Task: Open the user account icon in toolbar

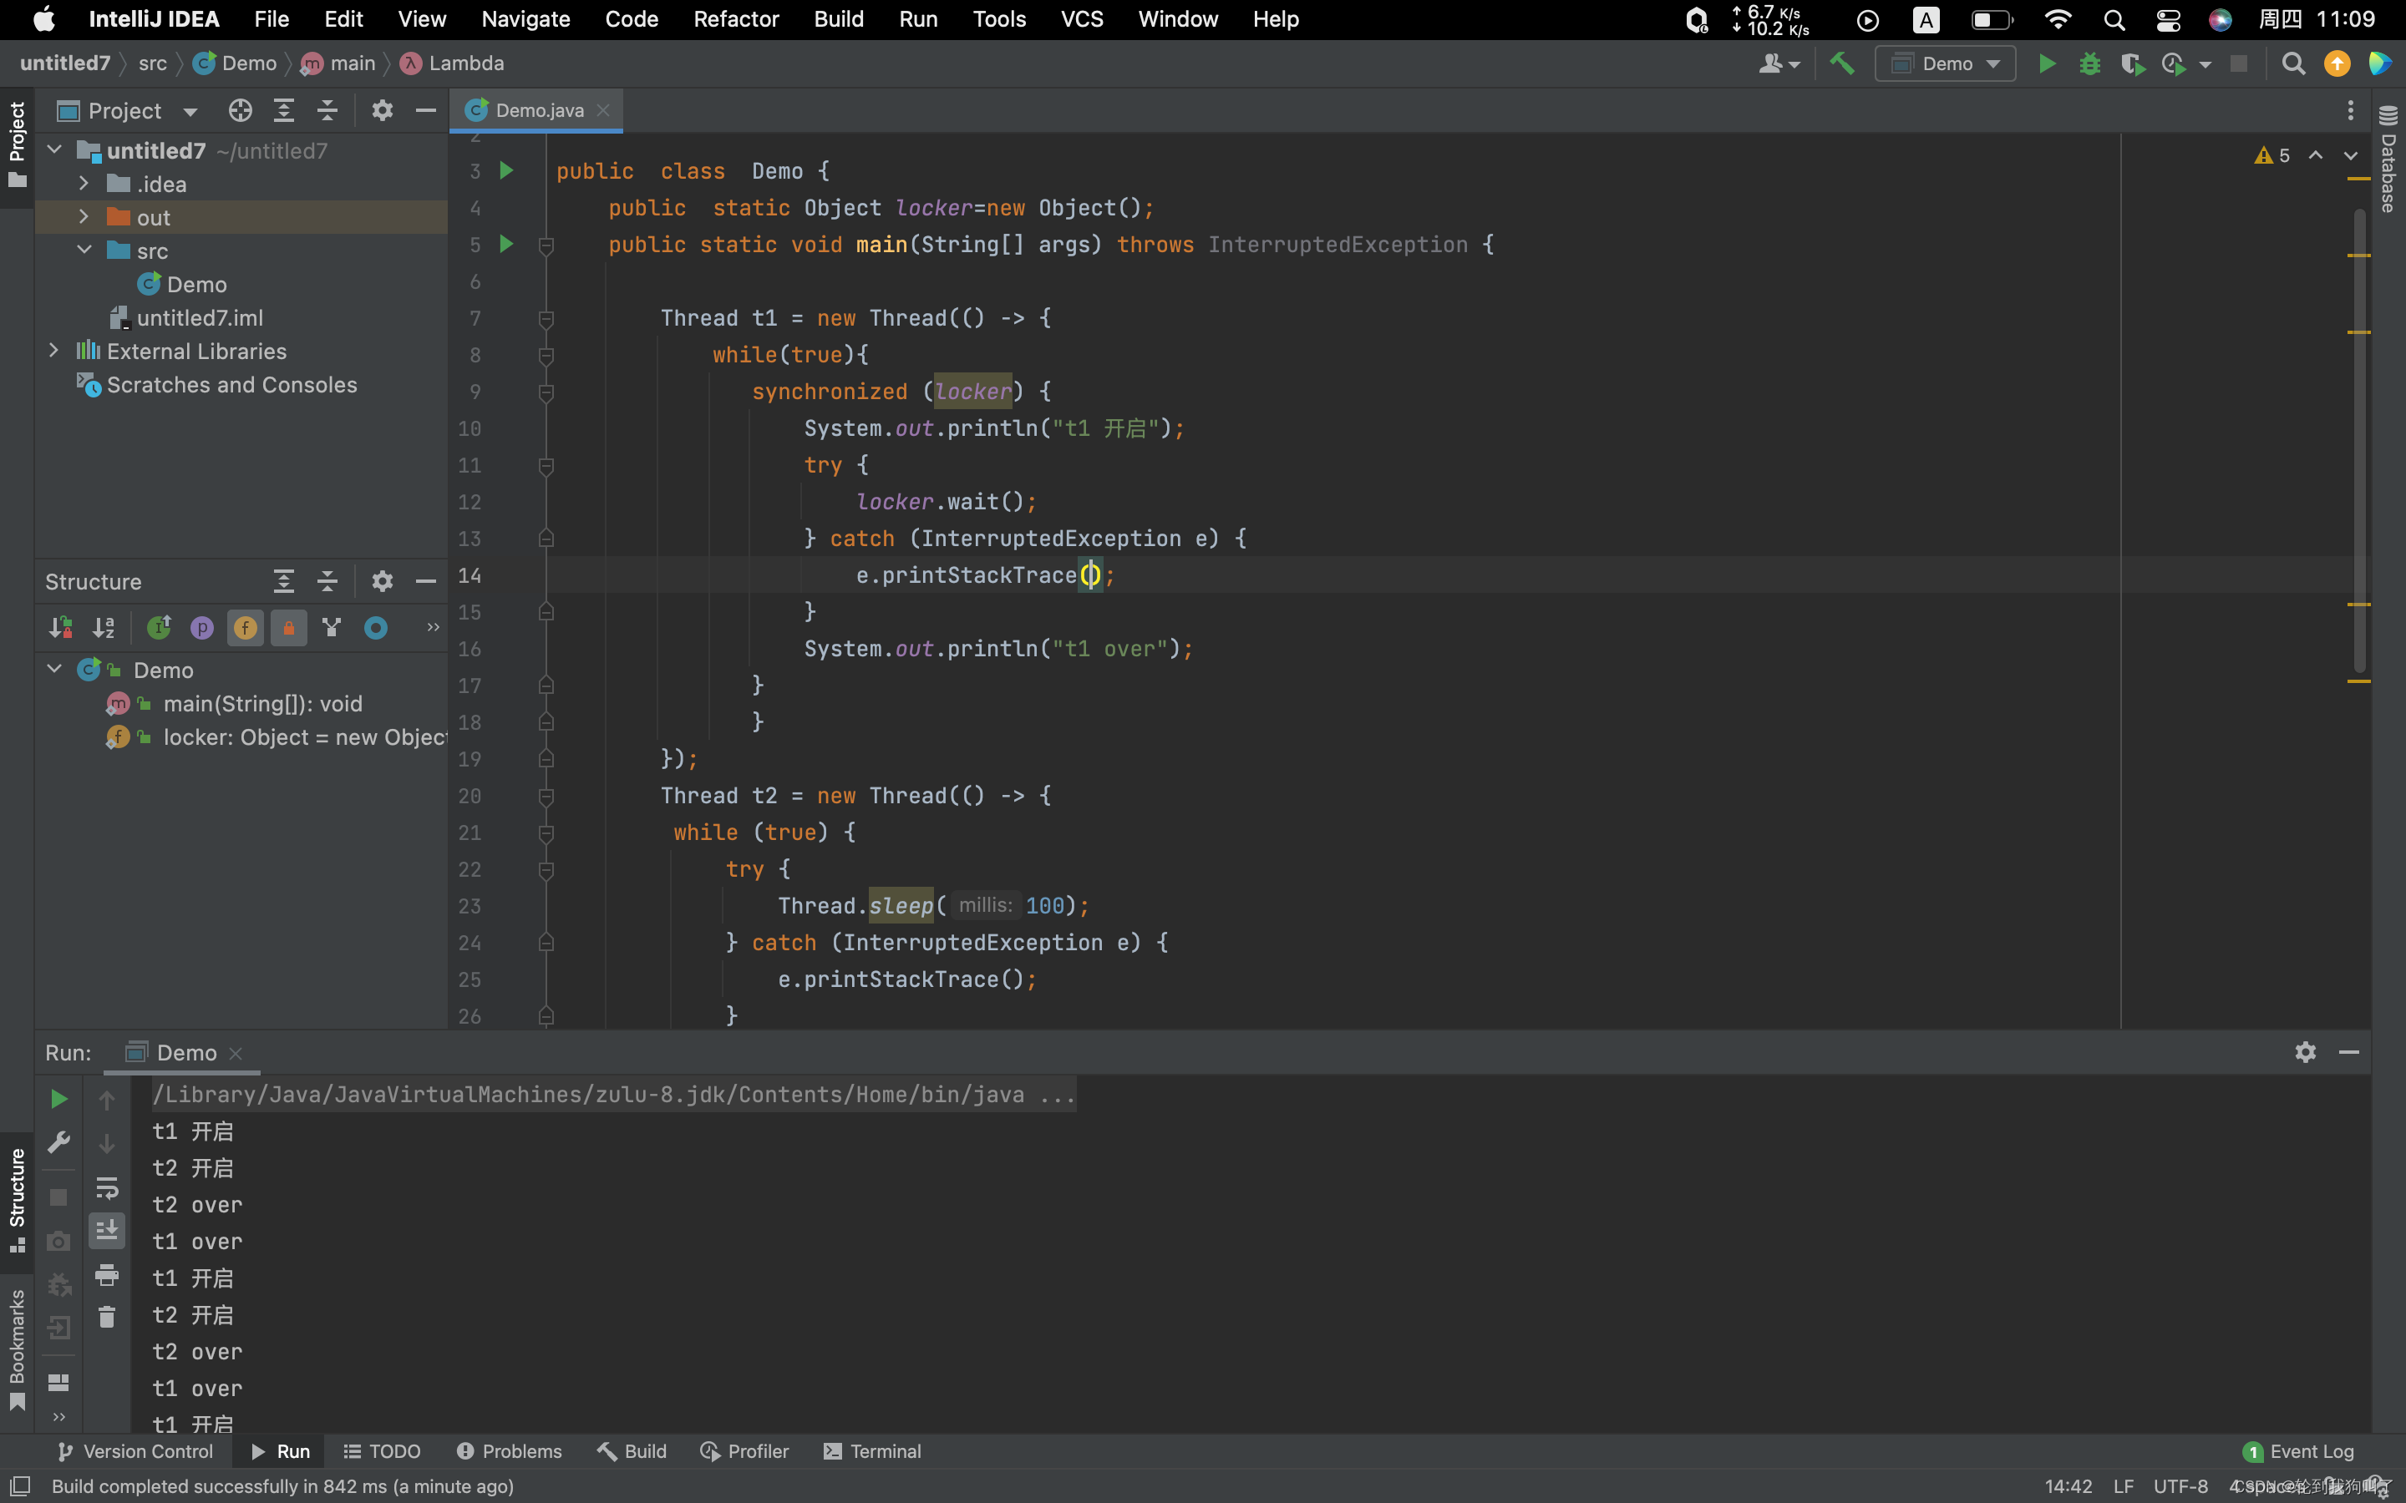Action: click(x=1778, y=63)
